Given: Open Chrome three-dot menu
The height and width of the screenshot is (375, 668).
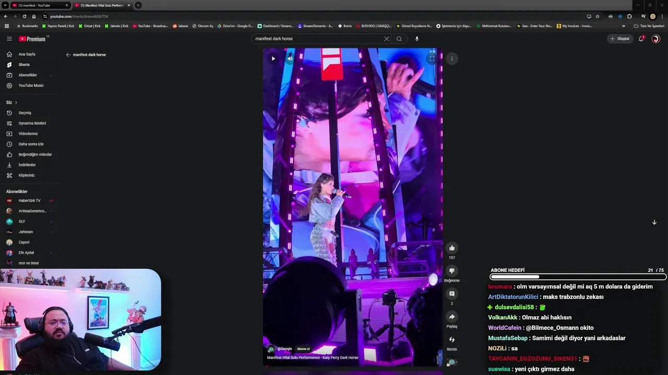Looking at the screenshot, I should click(662, 16).
